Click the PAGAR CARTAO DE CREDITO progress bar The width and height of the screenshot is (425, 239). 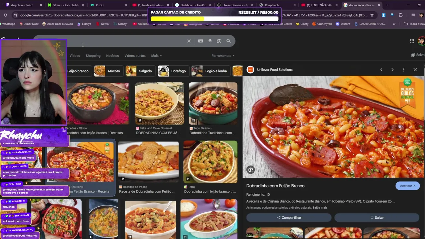click(x=214, y=19)
